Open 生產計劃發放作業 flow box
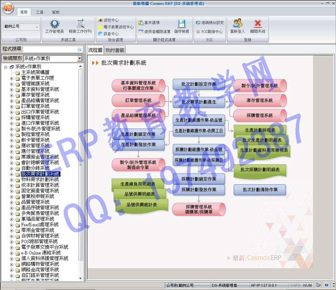Image resolution: width=336 pixels, height=290 pixels. [138, 145]
